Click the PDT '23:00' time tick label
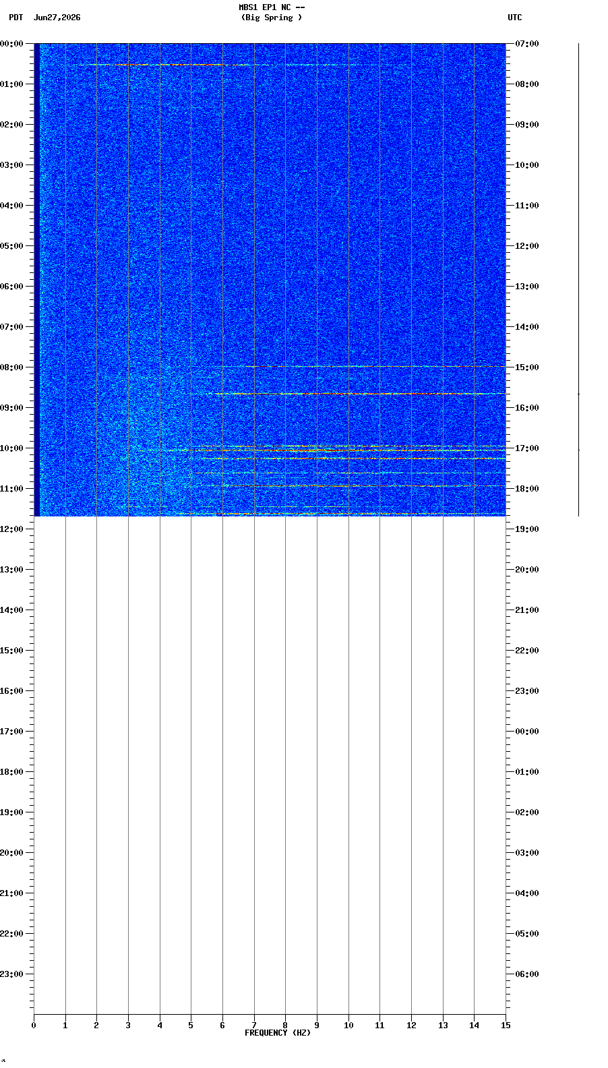The height and width of the screenshot is (1068, 608). click(x=11, y=974)
